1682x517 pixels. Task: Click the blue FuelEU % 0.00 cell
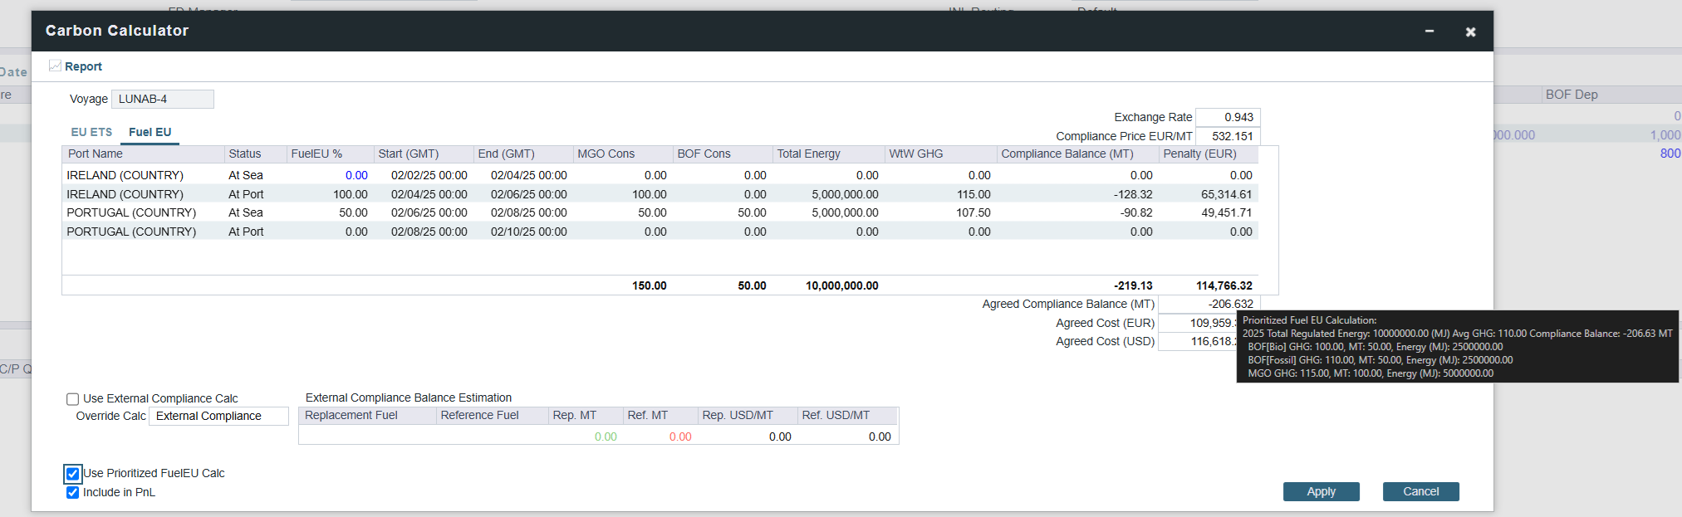356,176
